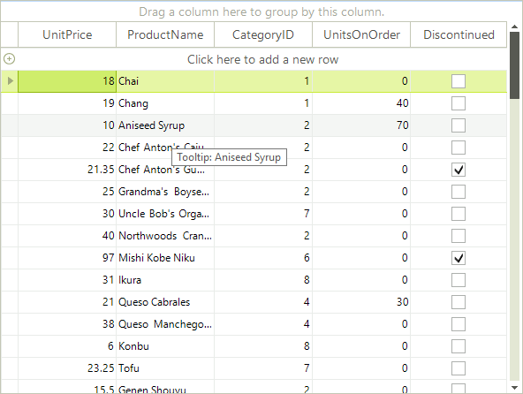Check Discontinued for Northwoods Cran... row
The height and width of the screenshot is (394, 523).
459,236
